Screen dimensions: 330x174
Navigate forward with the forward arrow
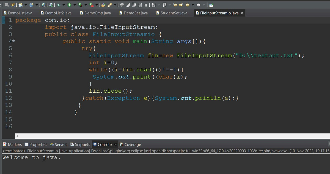[x=199, y=5]
